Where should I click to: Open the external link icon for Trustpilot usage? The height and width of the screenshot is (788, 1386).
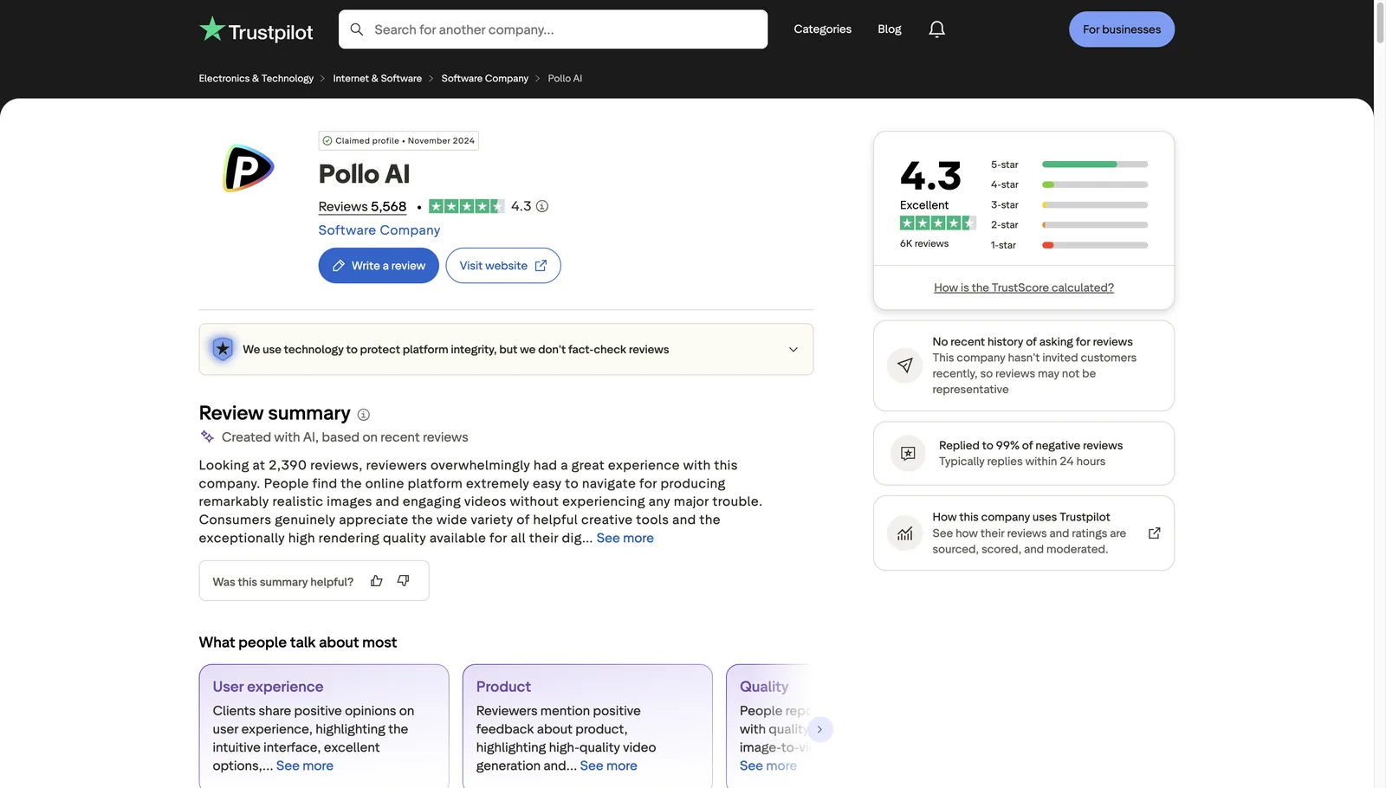[1154, 533]
